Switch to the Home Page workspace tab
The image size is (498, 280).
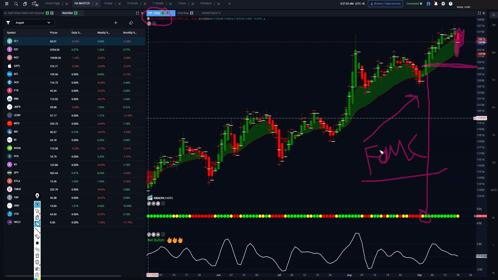[x=52, y=3]
